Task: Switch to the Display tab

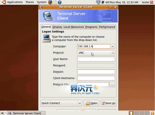Action: [57, 27]
